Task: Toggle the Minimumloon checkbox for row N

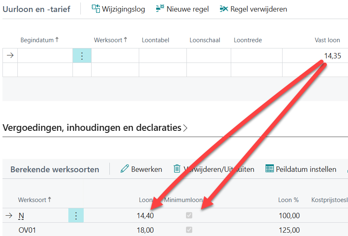Action: coord(189,216)
